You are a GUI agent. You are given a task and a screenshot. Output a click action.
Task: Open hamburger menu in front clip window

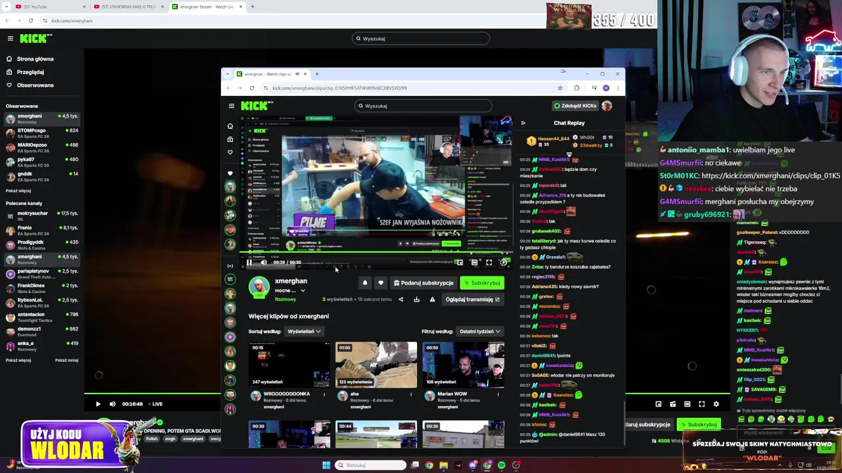click(x=231, y=106)
